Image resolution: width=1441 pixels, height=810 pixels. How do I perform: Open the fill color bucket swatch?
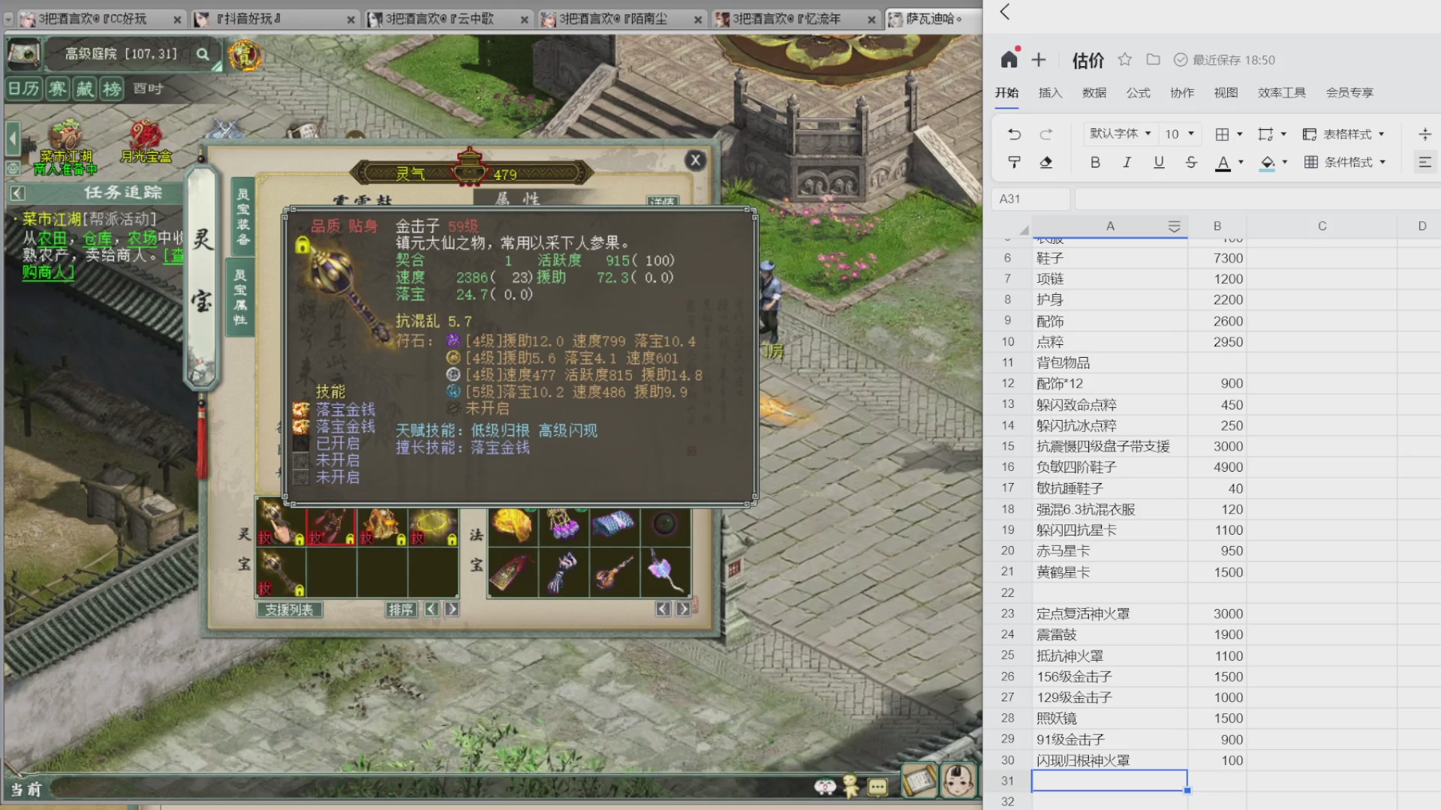tap(1268, 162)
